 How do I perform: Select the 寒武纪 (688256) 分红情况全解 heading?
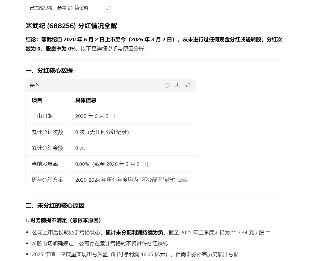click(x=71, y=26)
